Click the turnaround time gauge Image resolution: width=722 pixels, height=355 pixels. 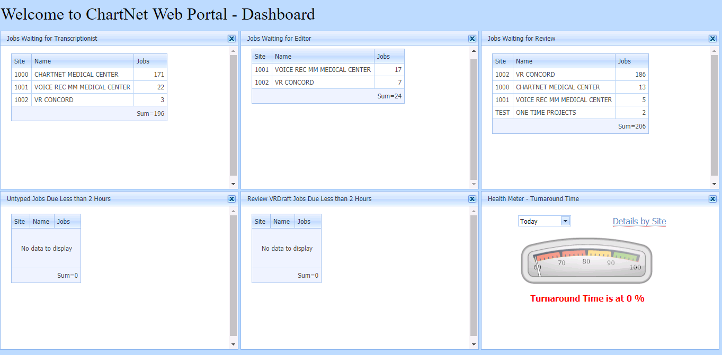pos(587,261)
